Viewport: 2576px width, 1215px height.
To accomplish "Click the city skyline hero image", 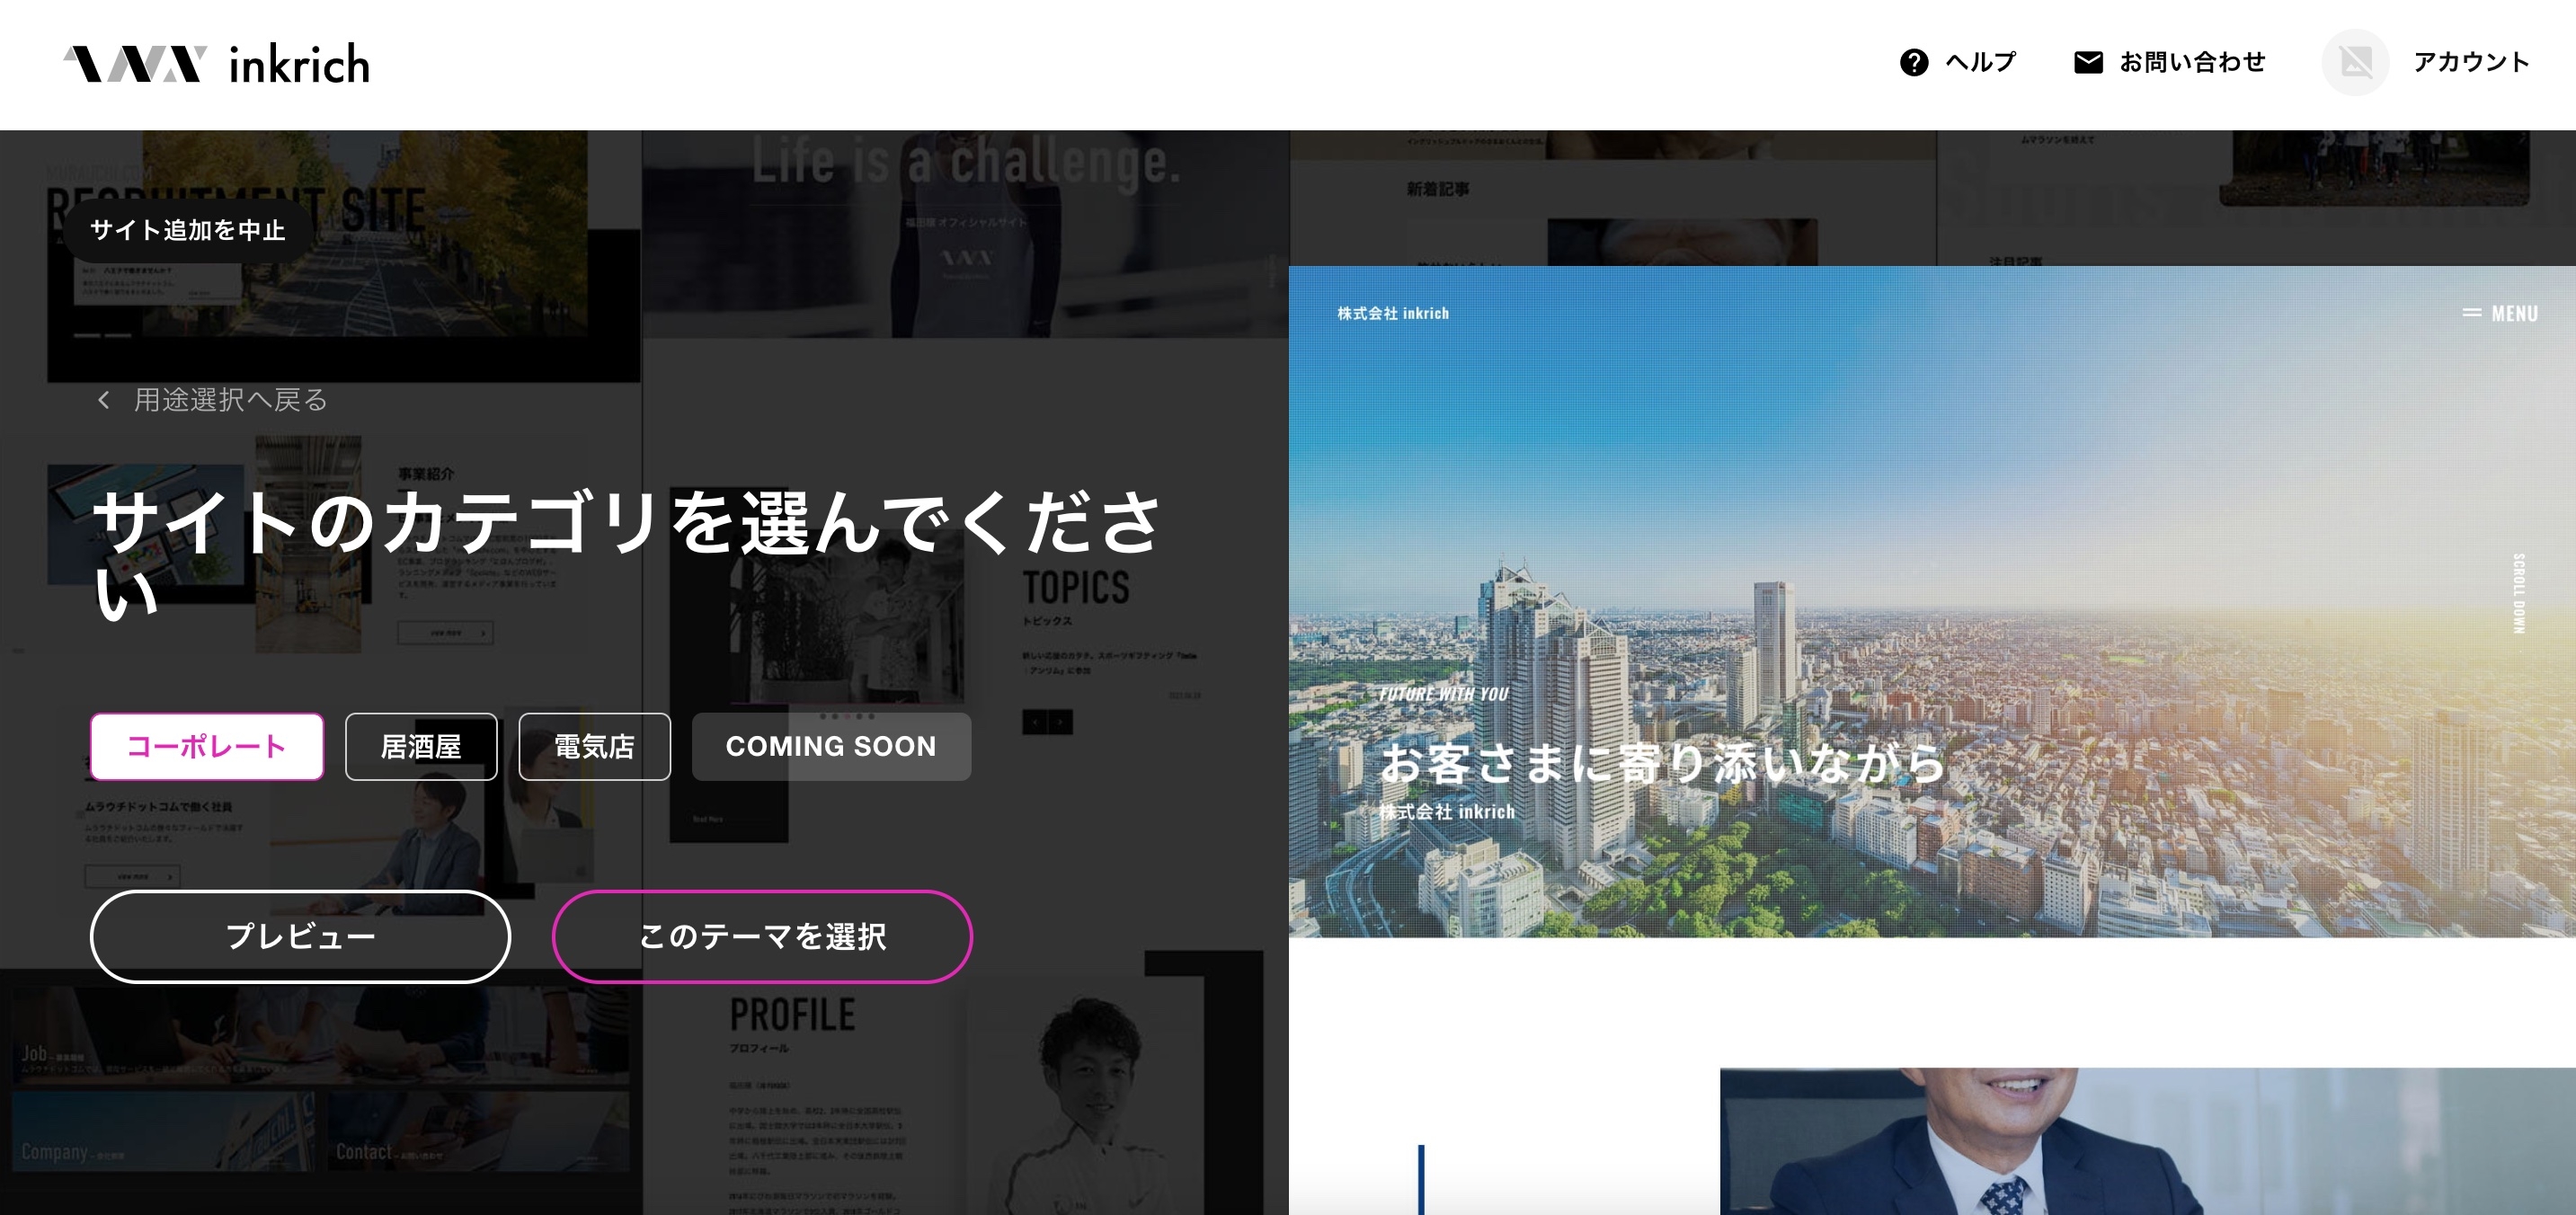I will (1931, 601).
